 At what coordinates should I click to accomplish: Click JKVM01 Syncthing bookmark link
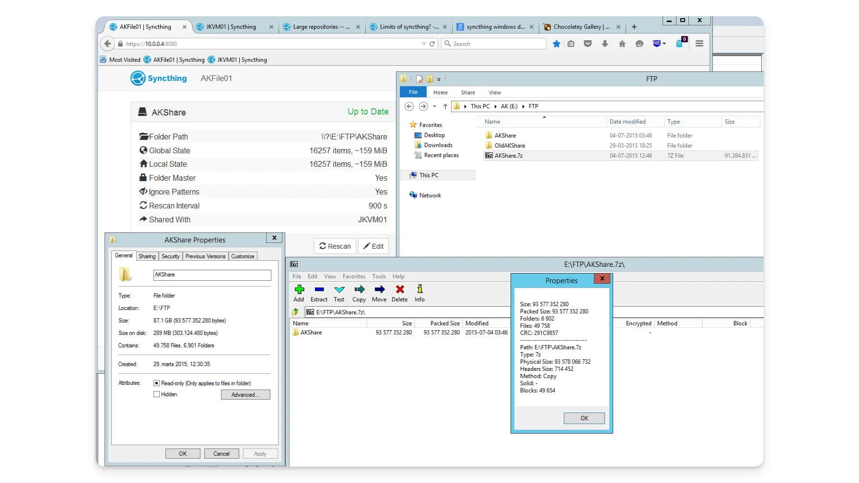[237, 60]
